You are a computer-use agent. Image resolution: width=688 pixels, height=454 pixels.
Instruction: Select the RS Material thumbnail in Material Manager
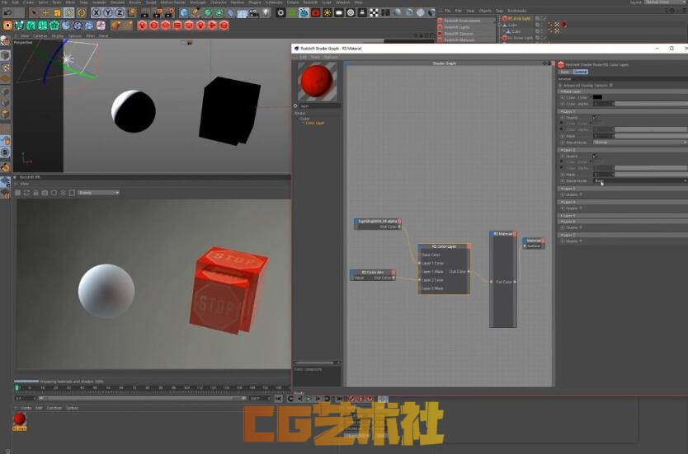click(x=19, y=420)
